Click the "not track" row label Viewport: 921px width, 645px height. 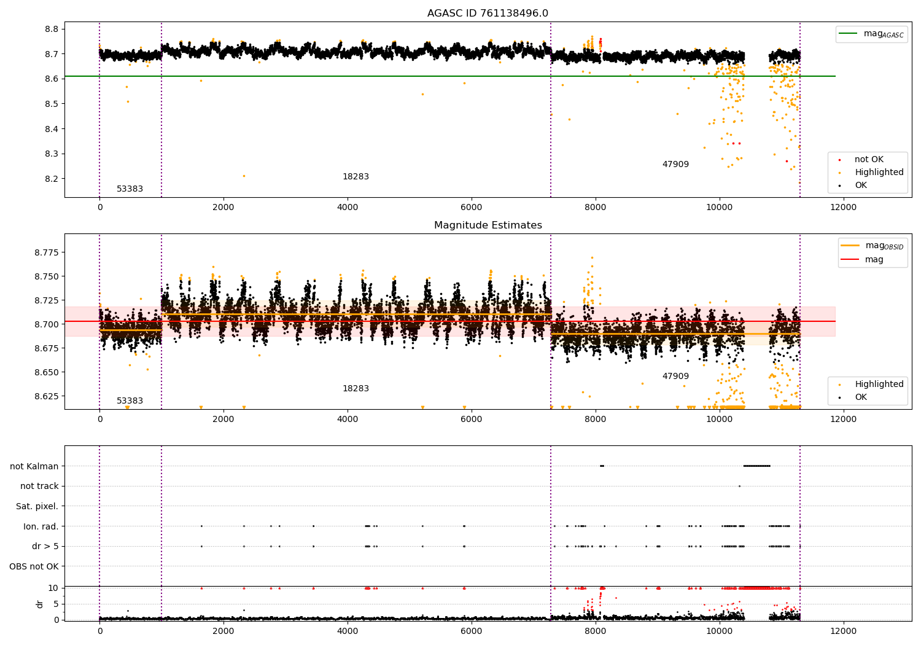point(39,487)
